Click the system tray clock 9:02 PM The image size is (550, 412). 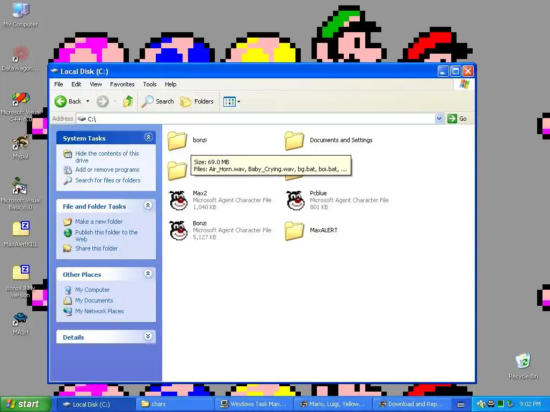pos(530,404)
